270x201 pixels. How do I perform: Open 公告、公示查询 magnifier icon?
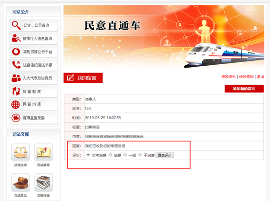[16, 25]
